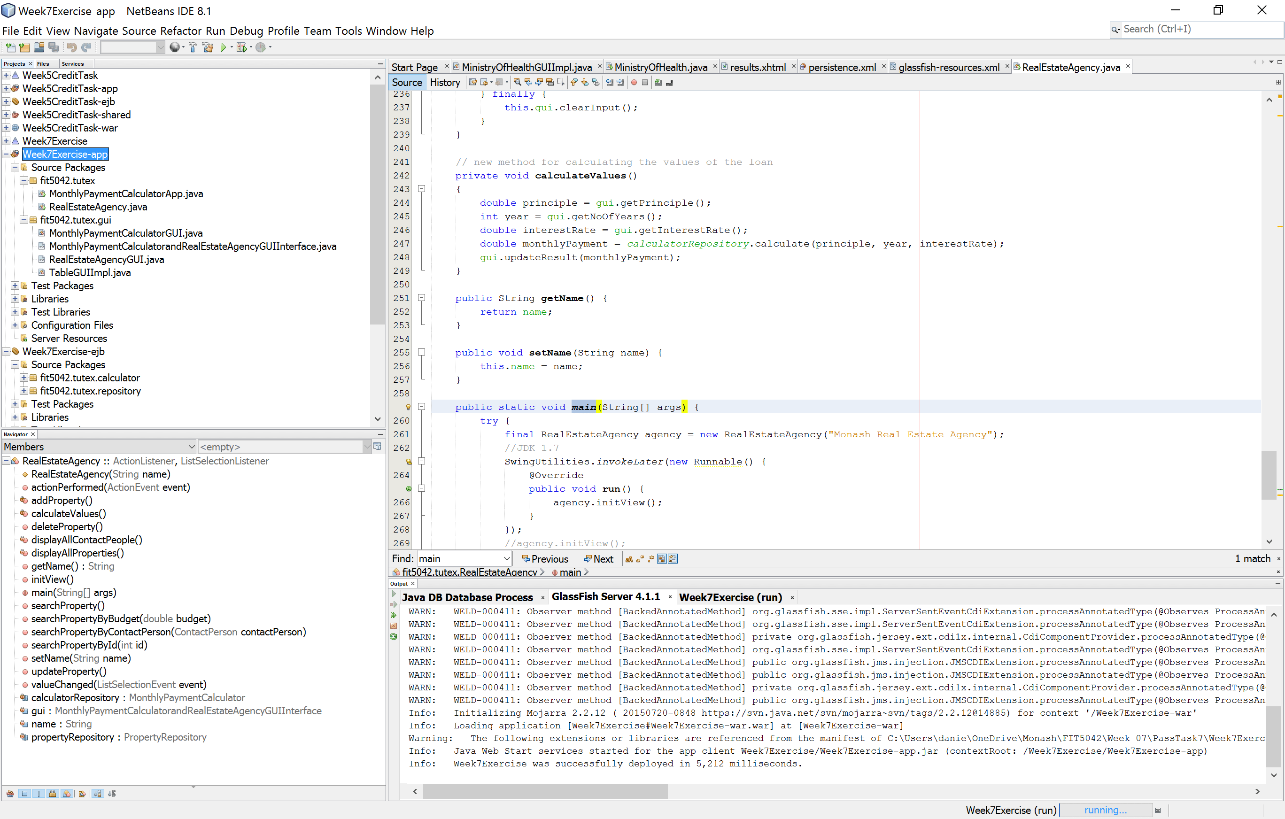
Task: Toggle Regular Expression option in Find bar
Action: point(650,559)
